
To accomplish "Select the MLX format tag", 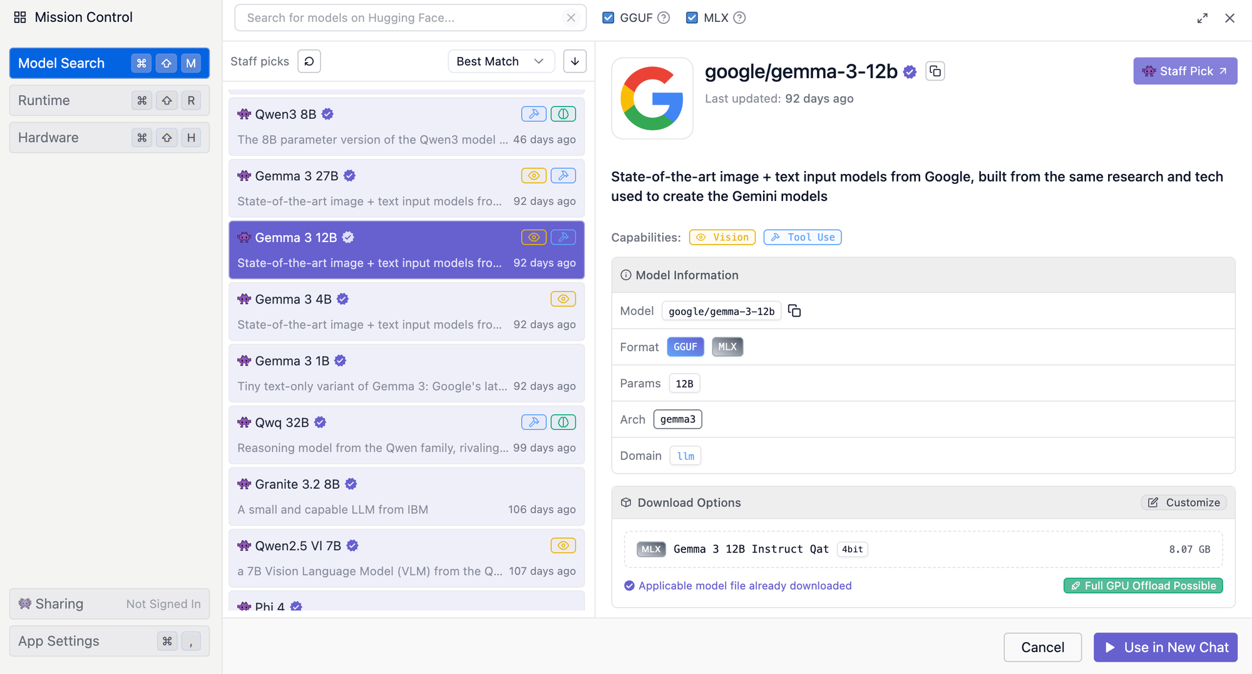I will (727, 347).
